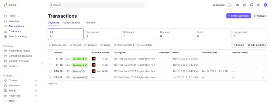This screenshot has width=274, height=104.
Task: Switch to the Collected fees tab
Action: point(72,23)
